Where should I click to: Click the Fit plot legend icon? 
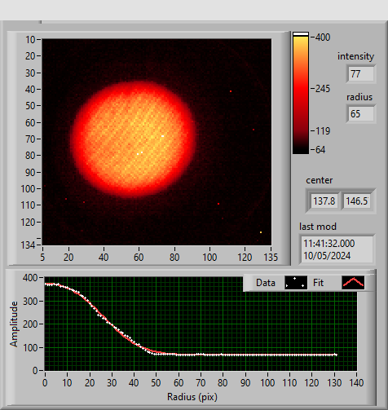pos(353,283)
